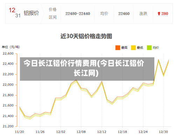175x138 pixels.
Task: Click the 22,400 y-axis label
Action: 8,64
